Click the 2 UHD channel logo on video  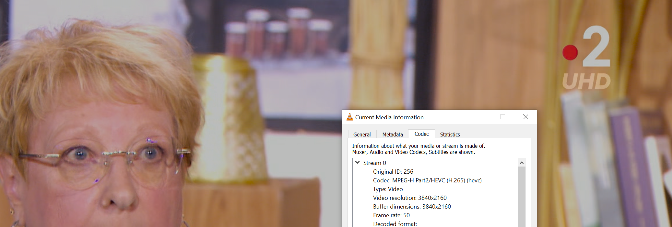coord(587,58)
